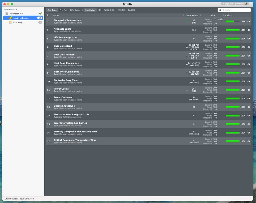Click the Health Indicators bar chart icon
This screenshot has width=256, height=203.
click(10, 18)
